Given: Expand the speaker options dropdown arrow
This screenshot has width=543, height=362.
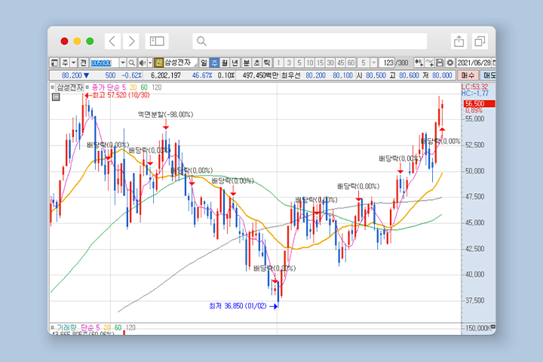Looking at the screenshot, I should pyautogui.click(x=150, y=63).
